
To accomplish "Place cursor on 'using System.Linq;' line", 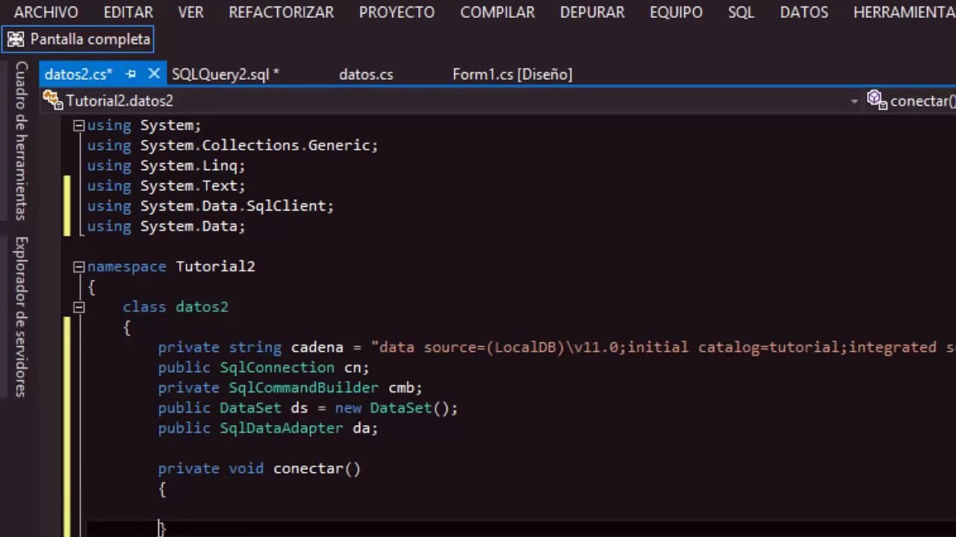I will click(166, 166).
